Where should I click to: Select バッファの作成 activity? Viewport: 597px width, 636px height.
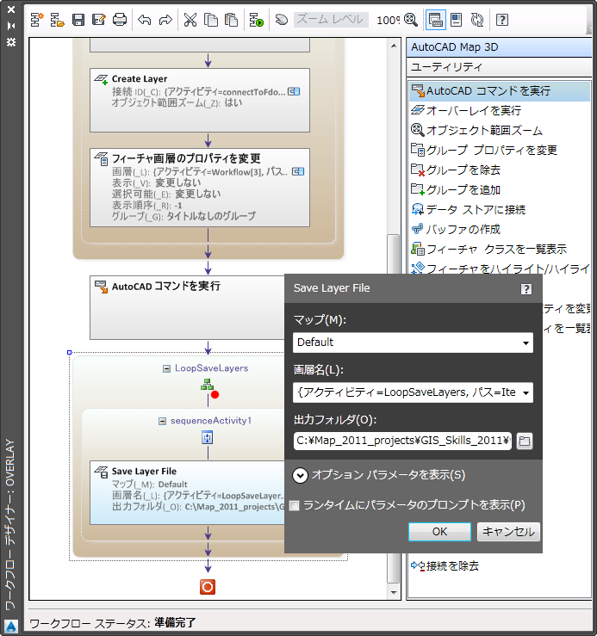(x=456, y=230)
